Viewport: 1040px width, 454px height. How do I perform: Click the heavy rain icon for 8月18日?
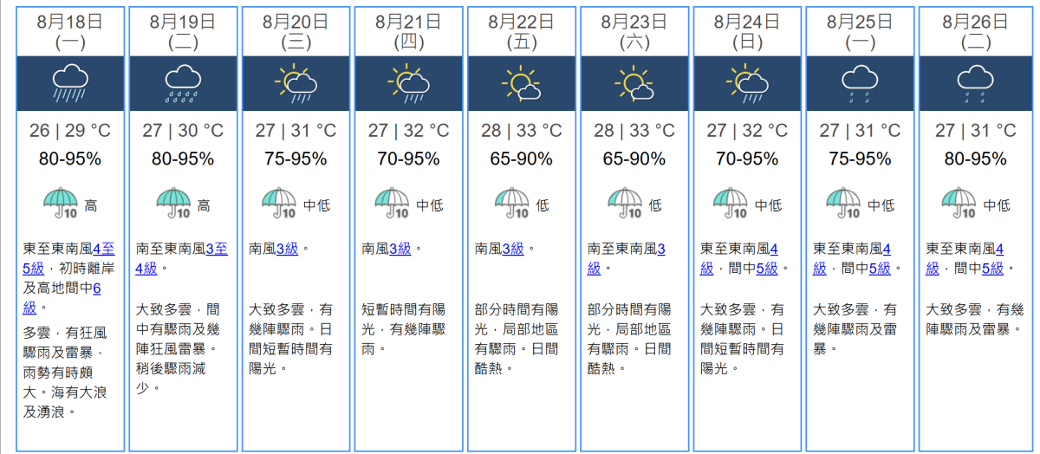pos(70,83)
